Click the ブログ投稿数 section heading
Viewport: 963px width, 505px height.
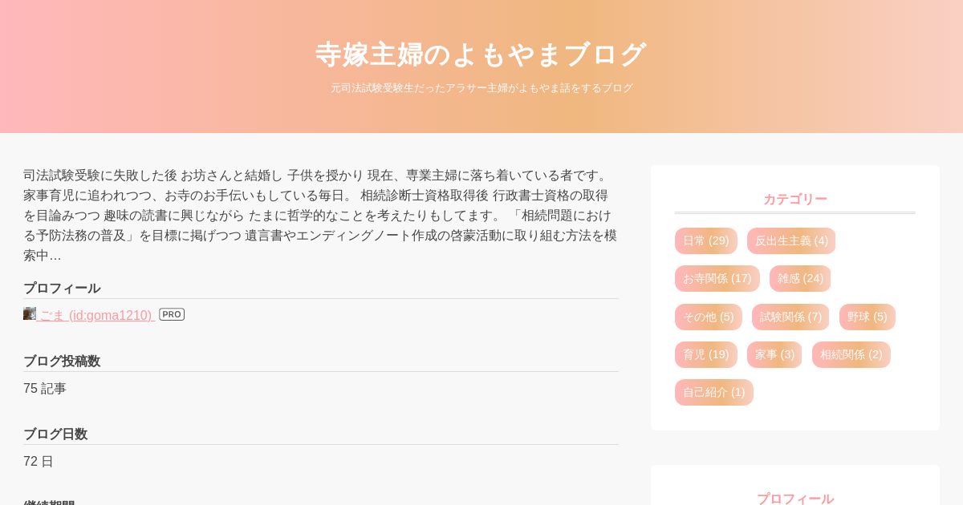[x=62, y=361]
